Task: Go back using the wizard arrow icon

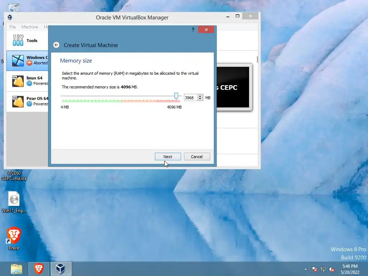Action: coord(56,45)
